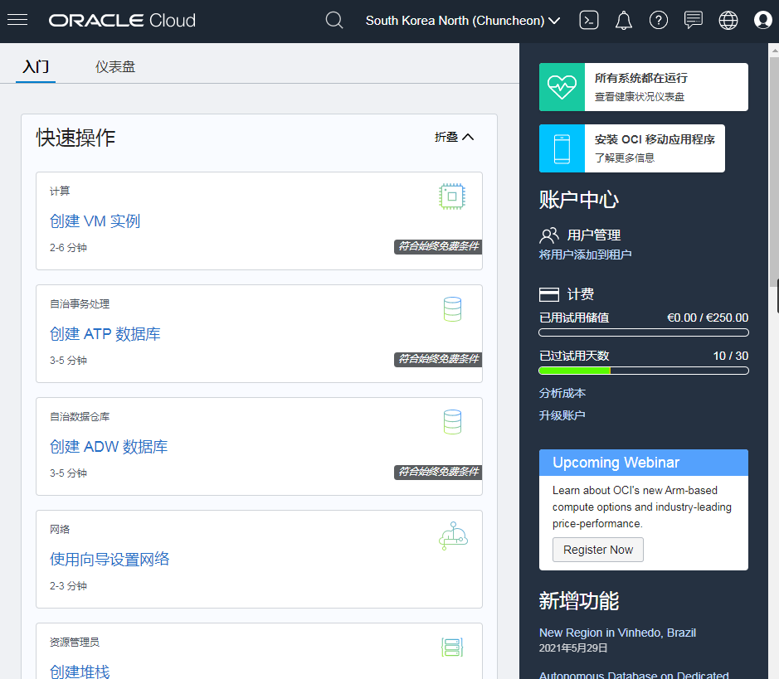Screen dimensions: 779x679
Task: Open the notifications bell icon
Action: tap(624, 20)
